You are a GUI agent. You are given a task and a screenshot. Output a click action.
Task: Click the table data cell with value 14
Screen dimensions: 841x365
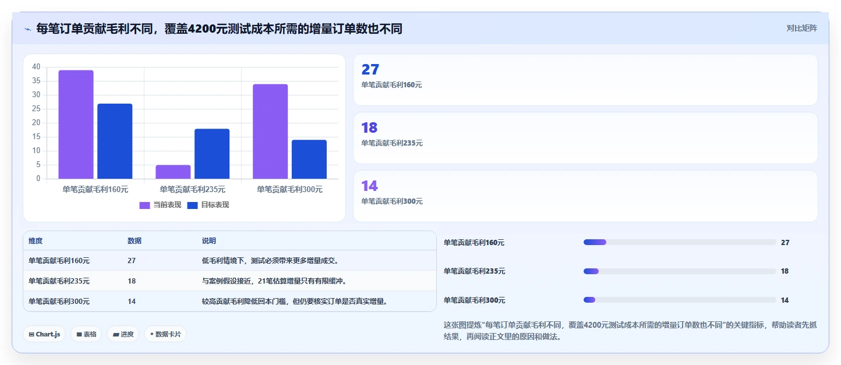tap(132, 301)
